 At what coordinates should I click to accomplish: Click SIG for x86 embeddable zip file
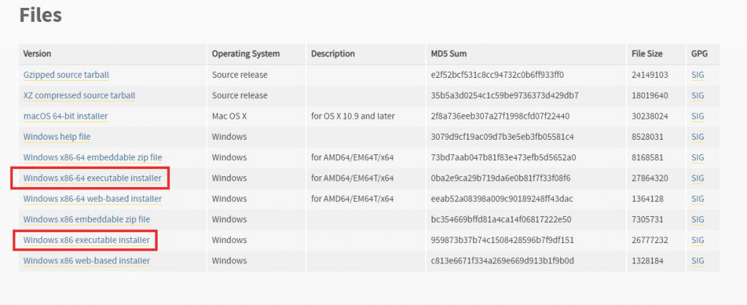[x=697, y=219]
